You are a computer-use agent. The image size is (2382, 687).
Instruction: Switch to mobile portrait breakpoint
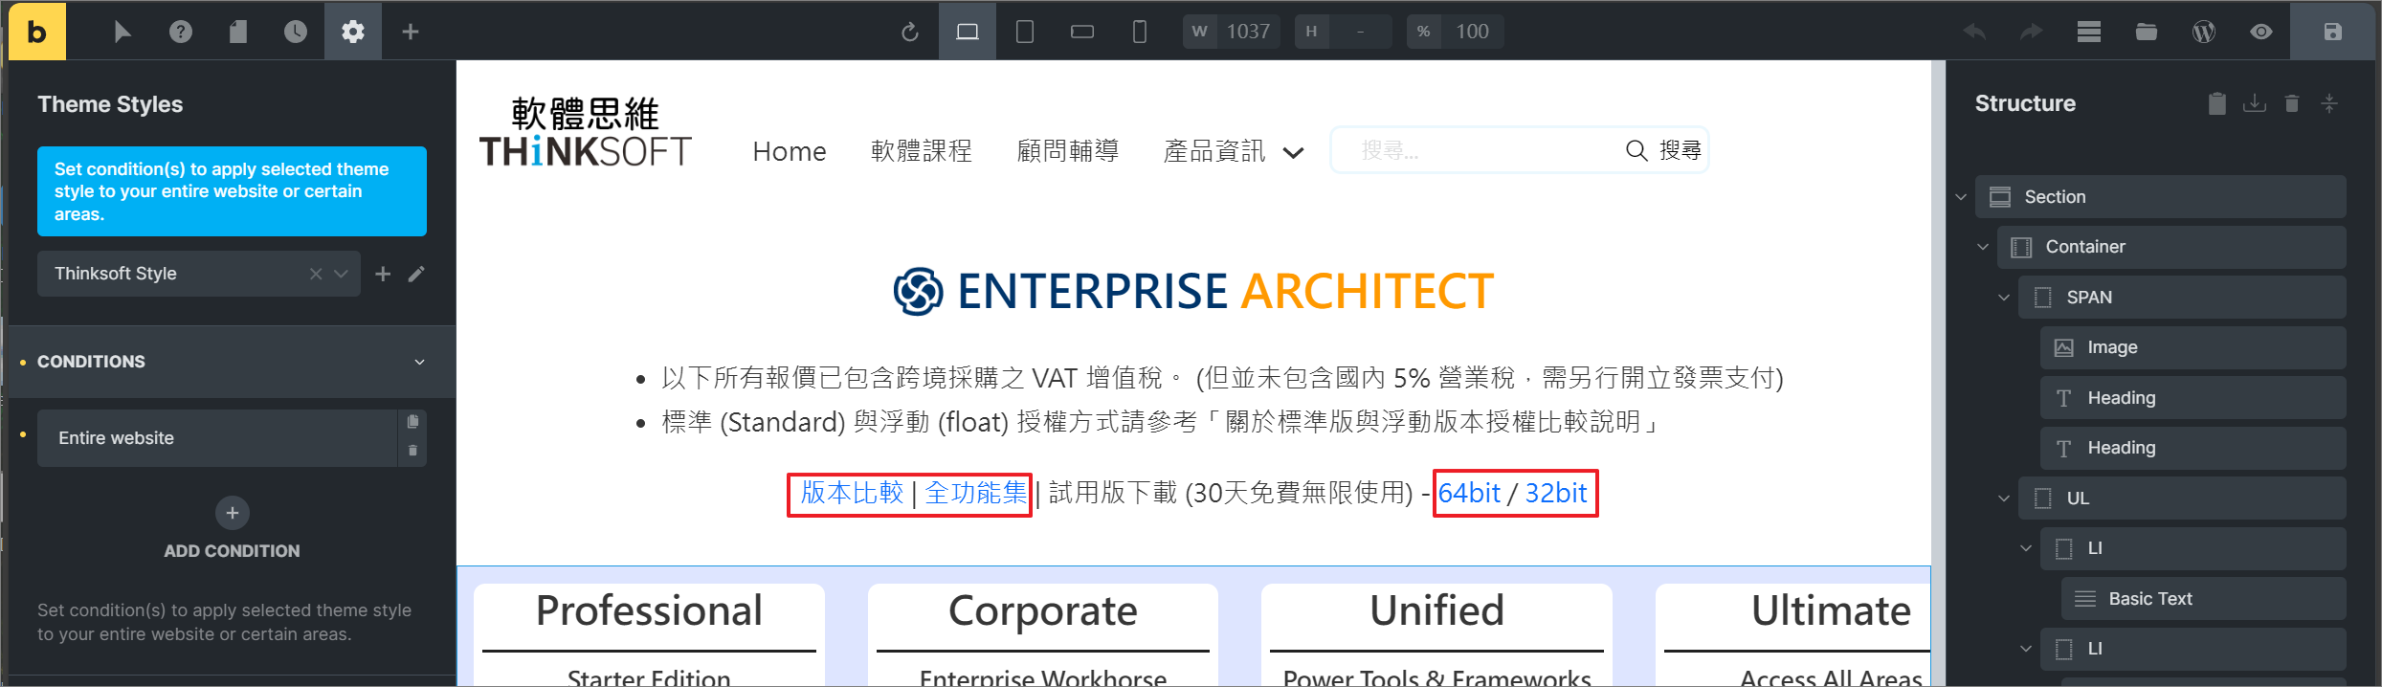tap(1140, 32)
